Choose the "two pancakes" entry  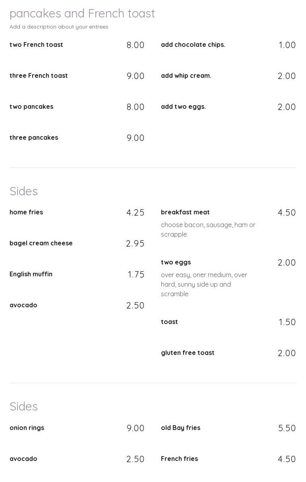31,107
